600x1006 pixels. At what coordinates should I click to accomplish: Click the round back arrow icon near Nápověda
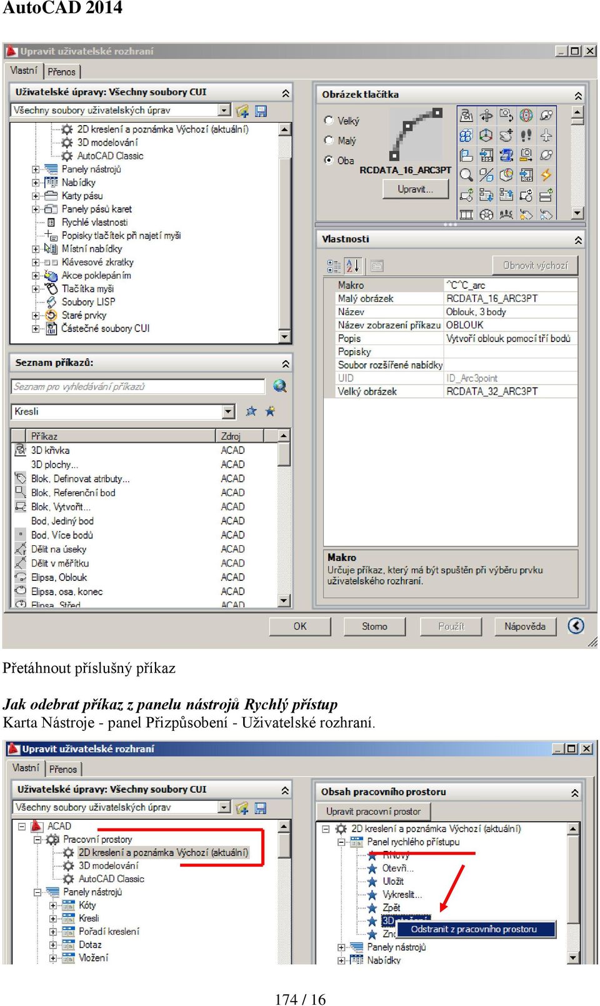coord(576,626)
